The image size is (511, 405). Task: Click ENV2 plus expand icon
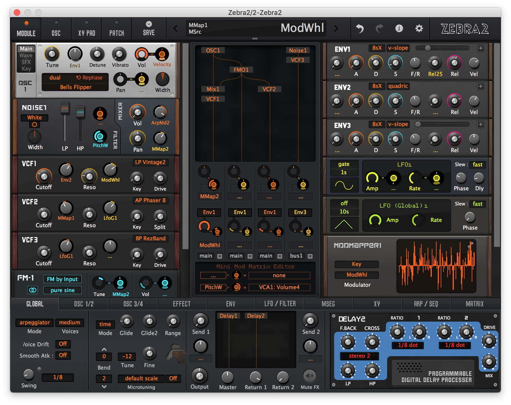click(x=480, y=86)
